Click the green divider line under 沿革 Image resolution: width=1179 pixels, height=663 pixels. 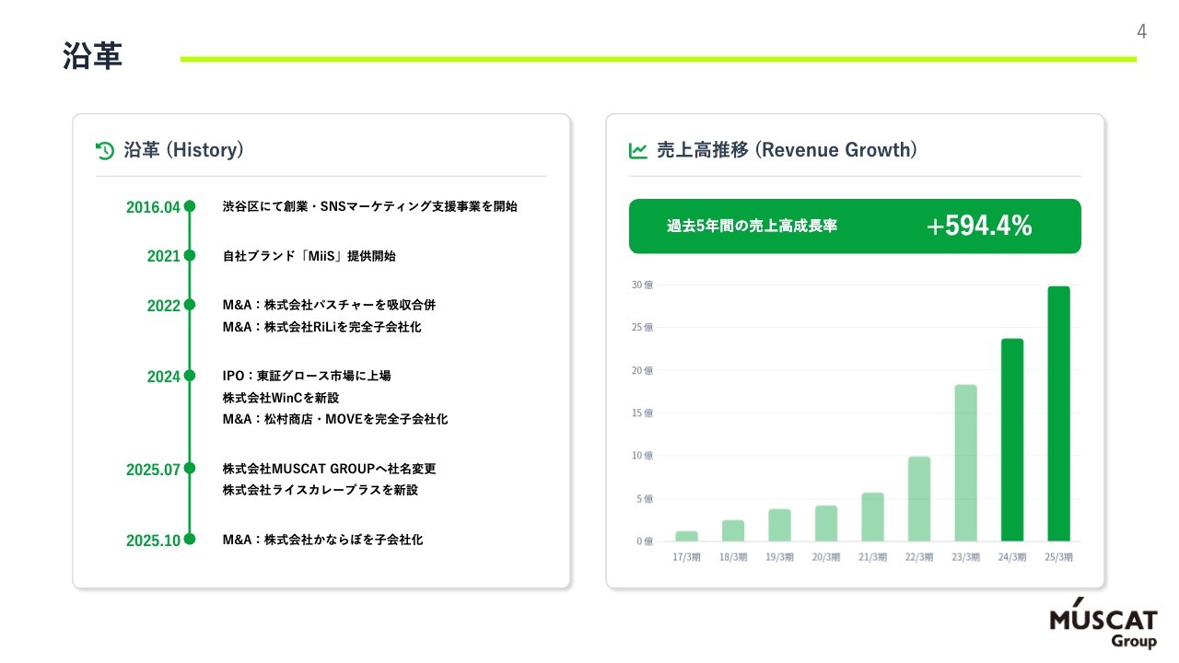pyautogui.click(x=659, y=60)
